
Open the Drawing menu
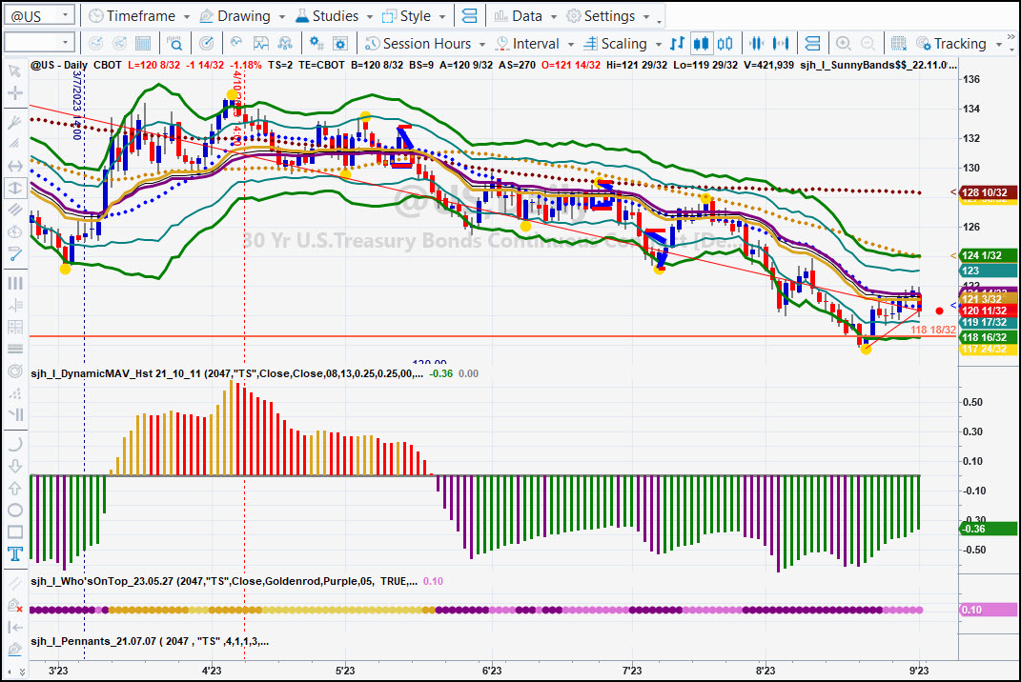point(242,15)
